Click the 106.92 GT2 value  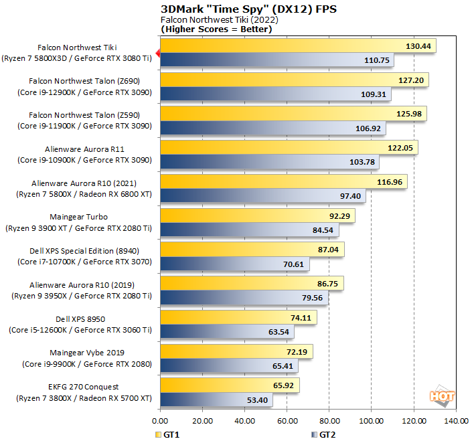point(368,128)
